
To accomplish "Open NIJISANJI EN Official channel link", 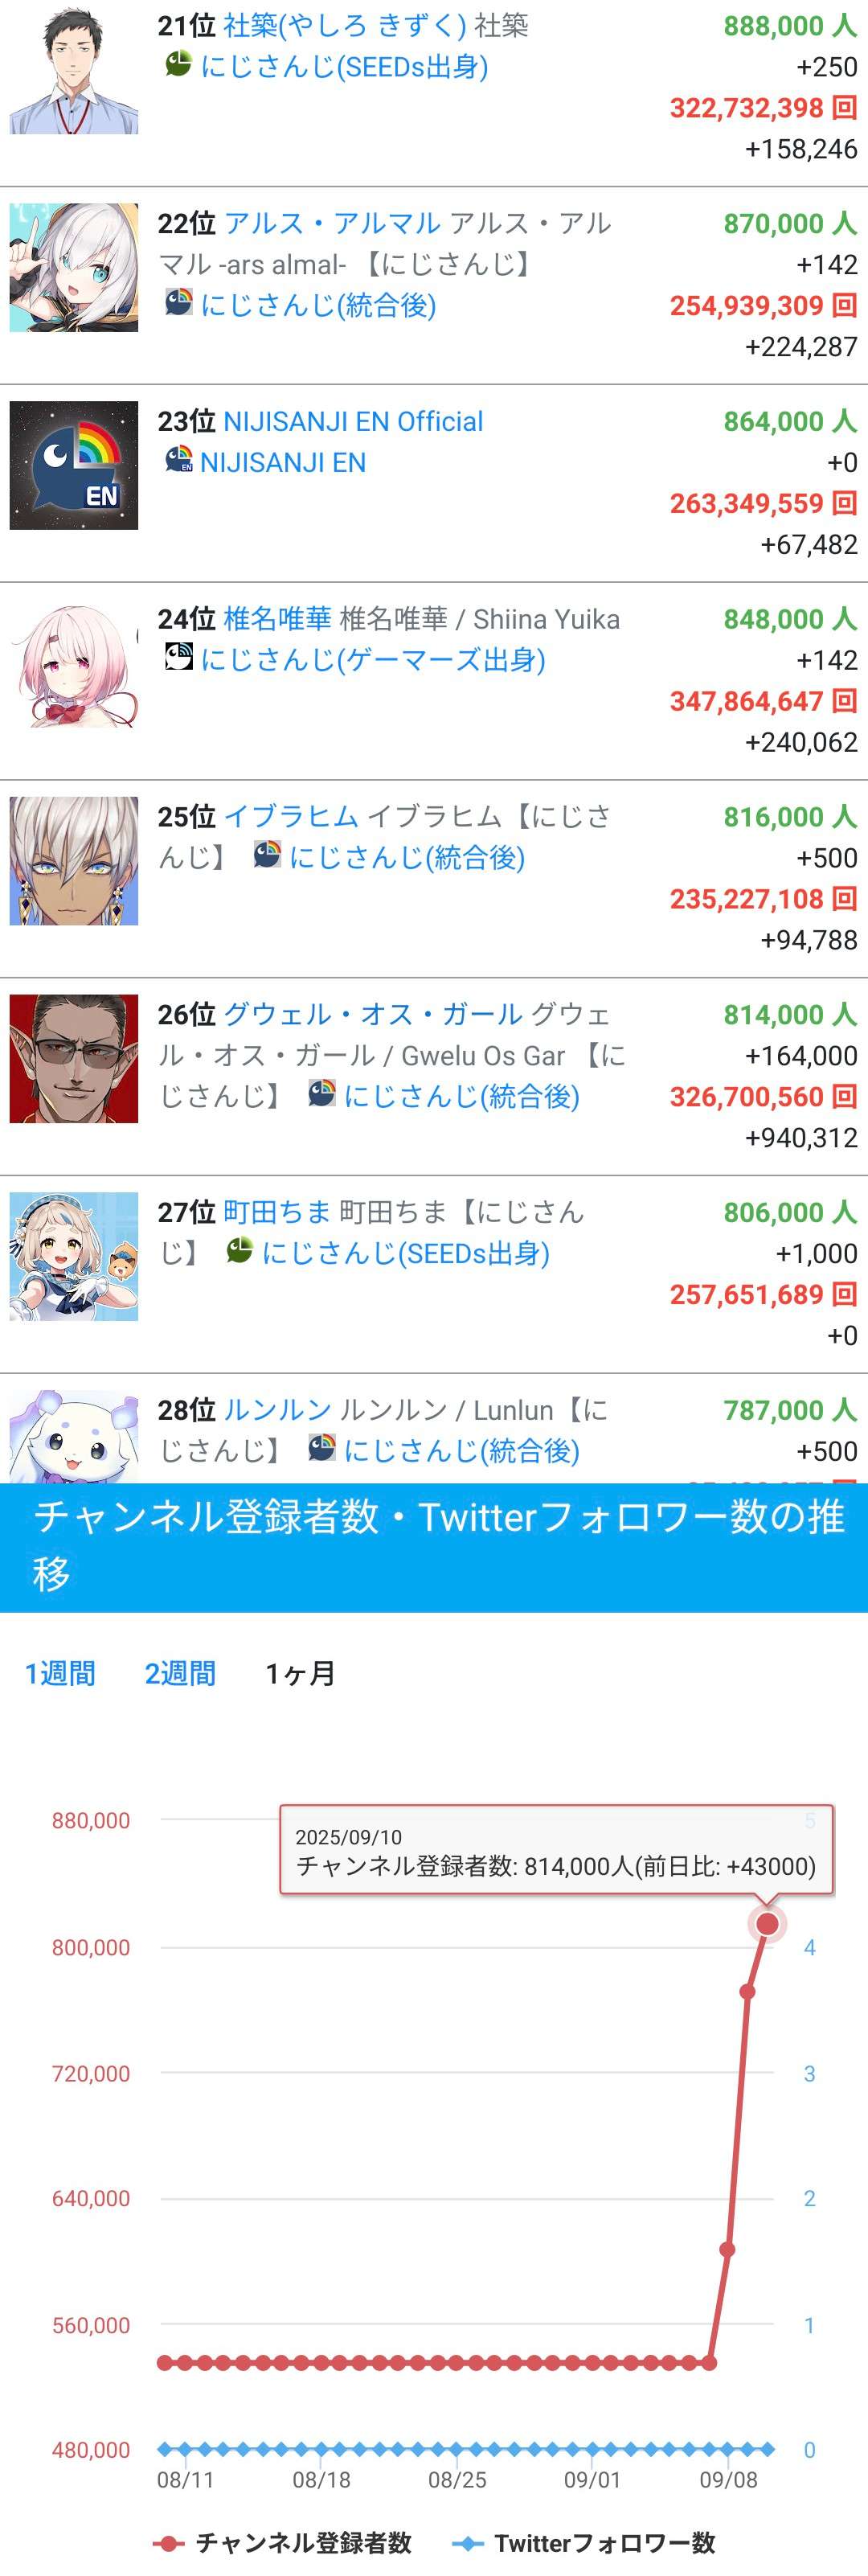I will coord(353,421).
